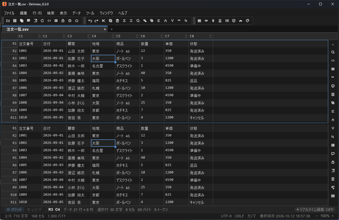339x220 pixels.
Task: Open the C4 column header menu icon
Action: click(x=113, y=36)
